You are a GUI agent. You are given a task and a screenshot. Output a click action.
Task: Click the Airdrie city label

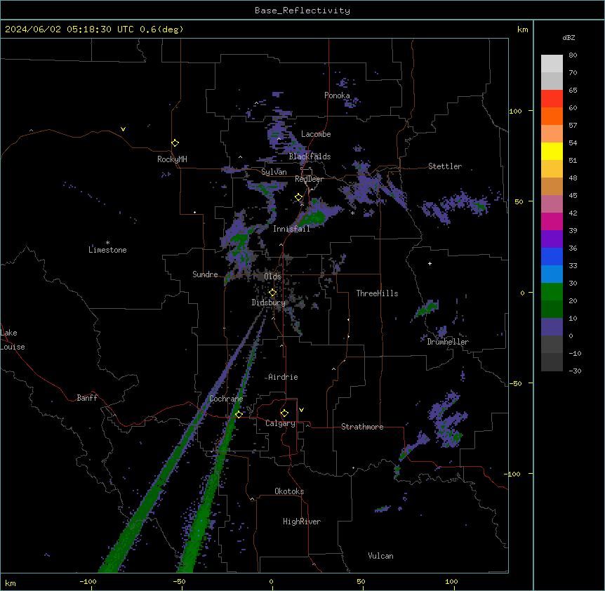click(284, 377)
